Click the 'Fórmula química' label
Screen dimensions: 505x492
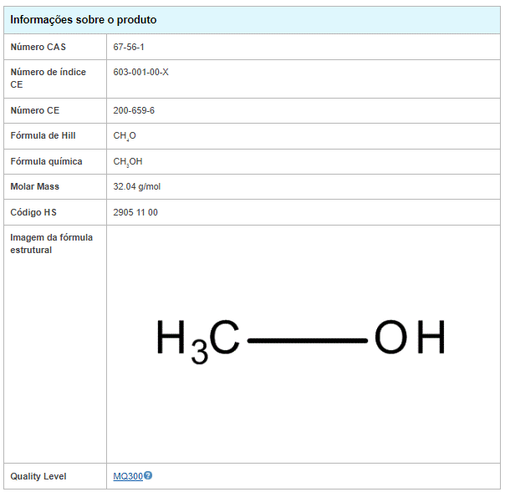pos(46,161)
